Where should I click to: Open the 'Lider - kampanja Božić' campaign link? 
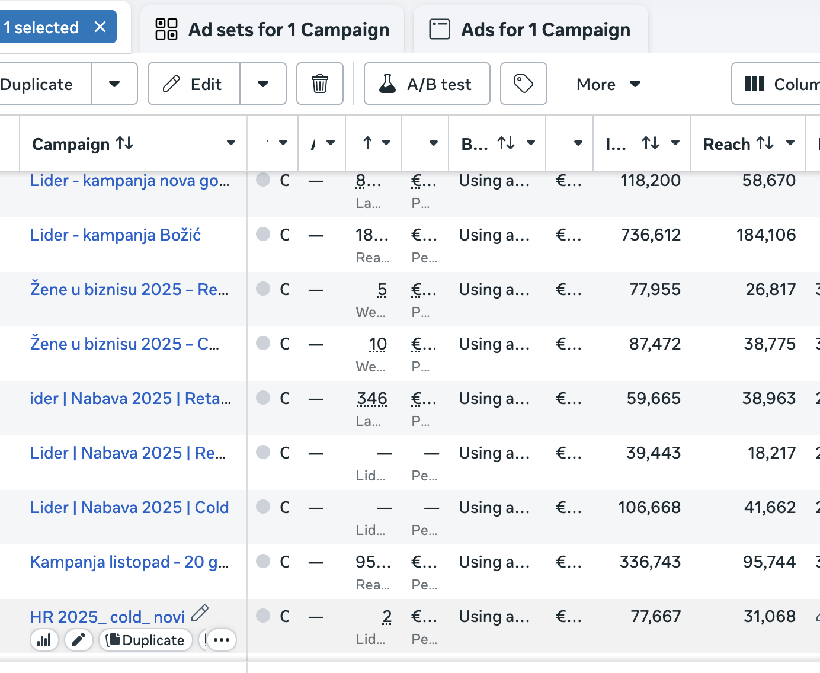pos(116,235)
